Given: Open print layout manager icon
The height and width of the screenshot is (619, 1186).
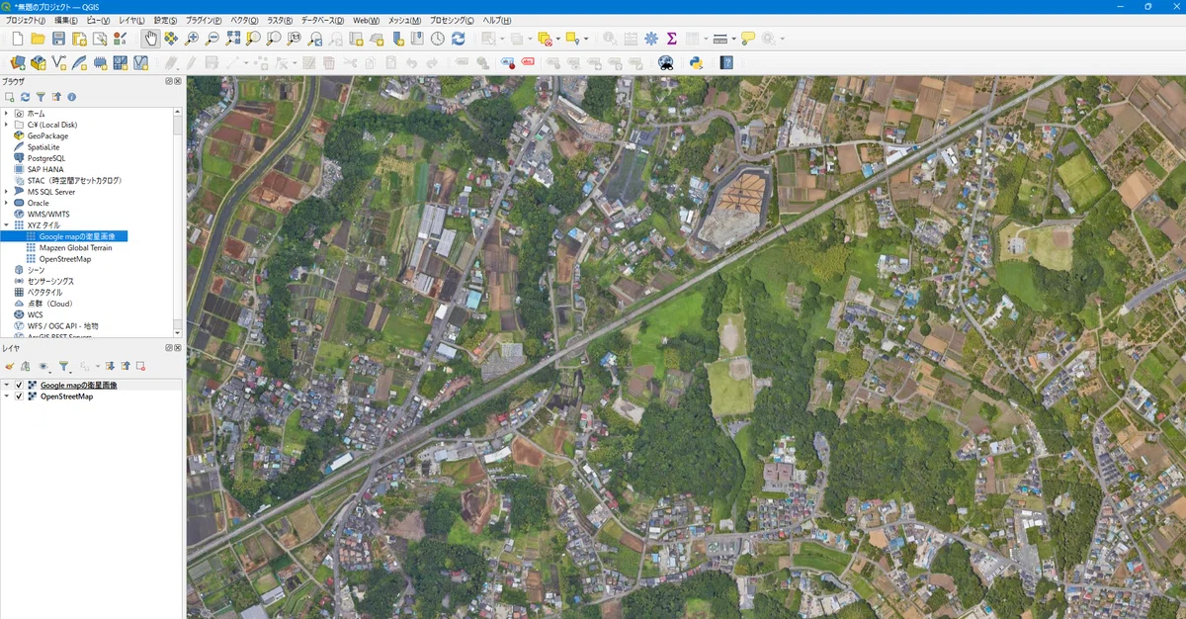Looking at the screenshot, I should coord(100,39).
